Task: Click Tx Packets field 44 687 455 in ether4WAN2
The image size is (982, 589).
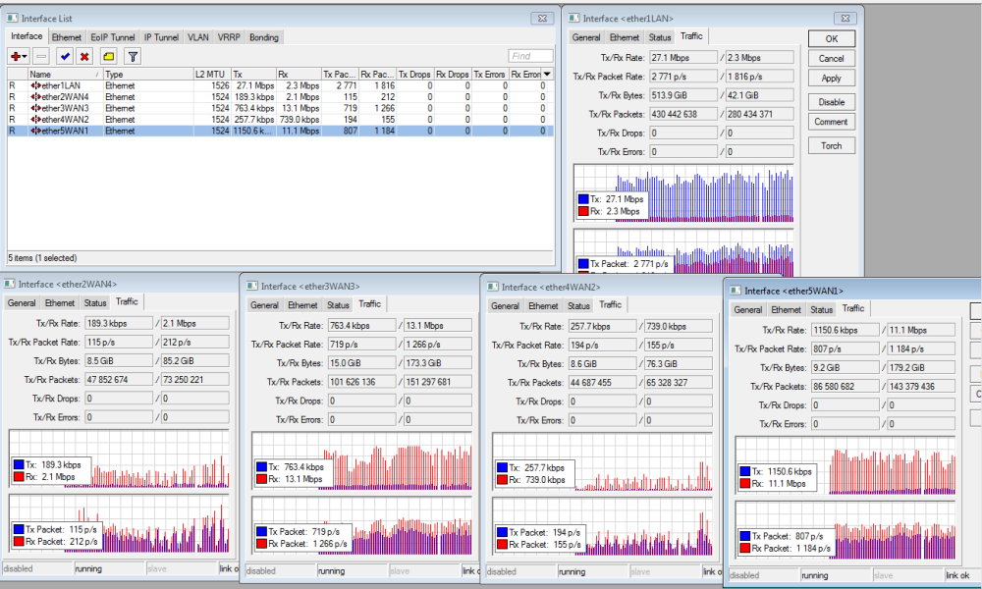Action: click(x=603, y=383)
